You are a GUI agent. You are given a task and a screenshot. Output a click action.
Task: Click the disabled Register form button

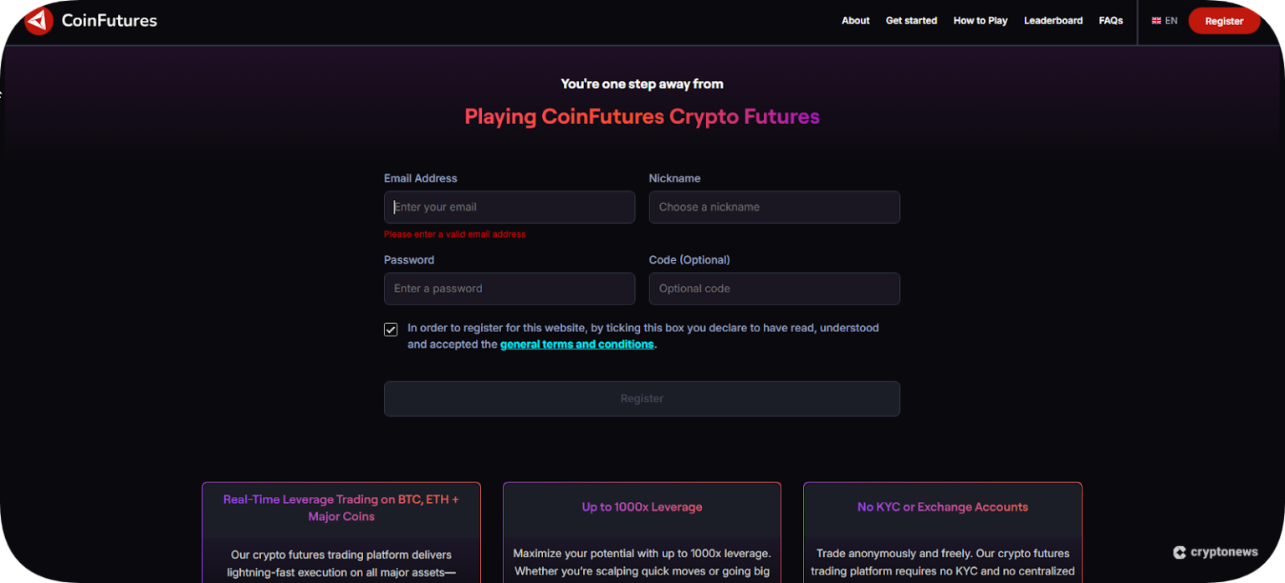click(642, 399)
